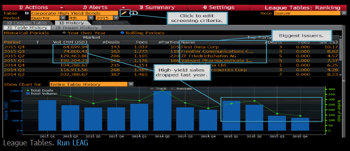The height and width of the screenshot is (151, 350).
Task: Open the Settings menu
Action: pos(219,8)
